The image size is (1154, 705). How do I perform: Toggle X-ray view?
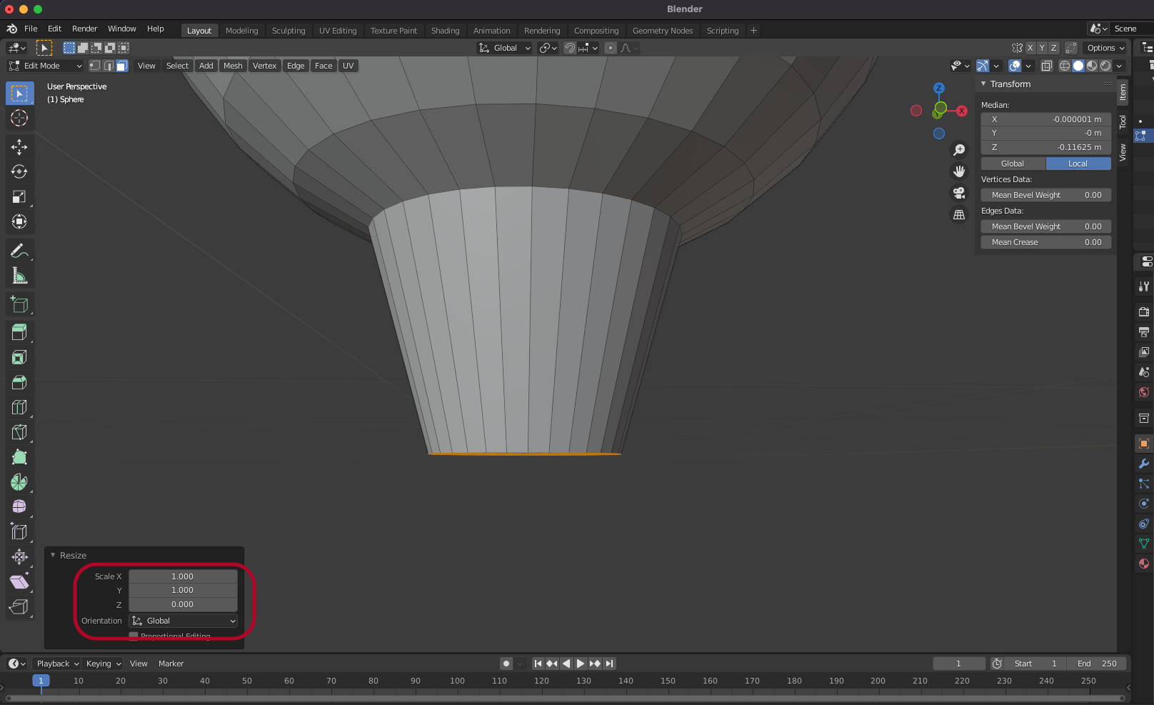[1047, 66]
